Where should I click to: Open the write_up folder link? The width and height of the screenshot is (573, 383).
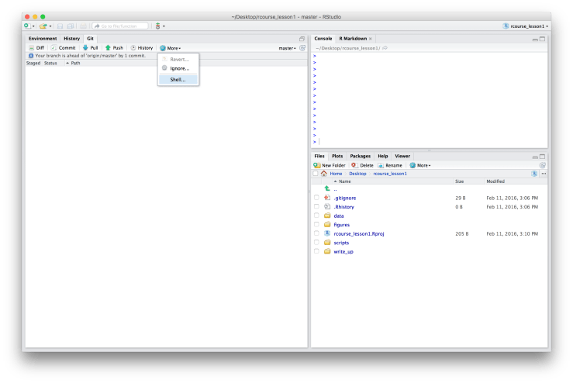click(x=343, y=251)
